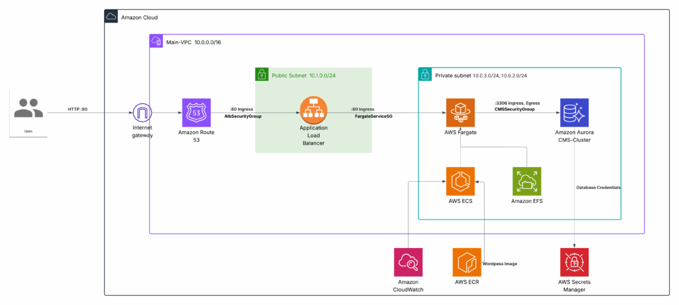Select the AWS ECR icon
Viewport: 679px width, 305px height.
pyautogui.click(x=467, y=262)
